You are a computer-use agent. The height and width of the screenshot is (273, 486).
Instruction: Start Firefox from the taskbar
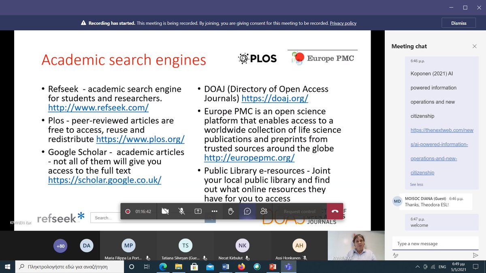point(241,267)
